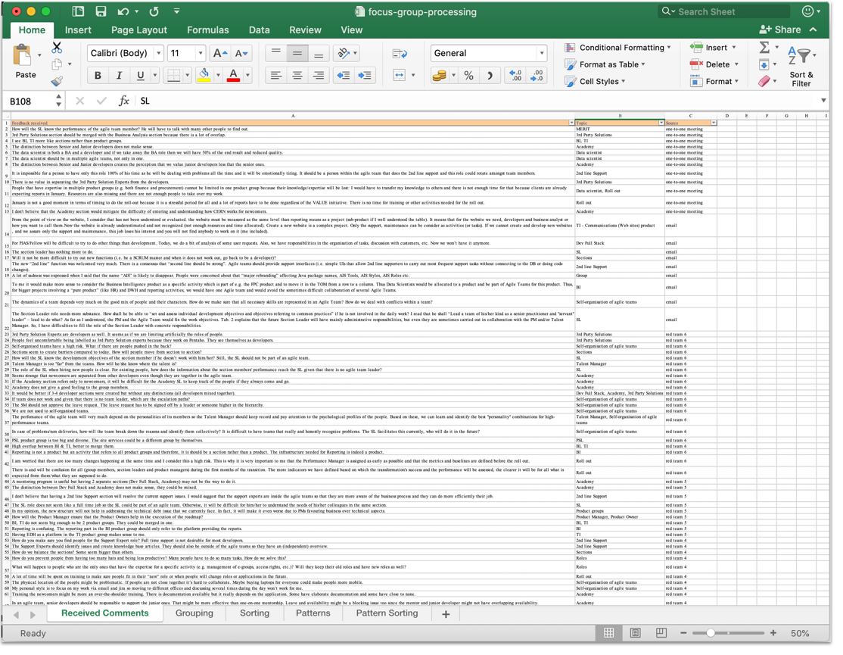Click into the Search Sheet field
The width and height of the screenshot is (843, 655).
724,11
